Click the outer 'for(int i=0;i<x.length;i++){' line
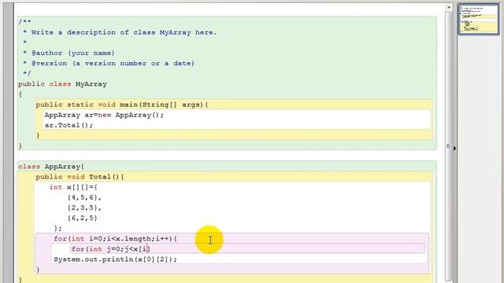Viewport: 504px width, 283px height. 116,239
